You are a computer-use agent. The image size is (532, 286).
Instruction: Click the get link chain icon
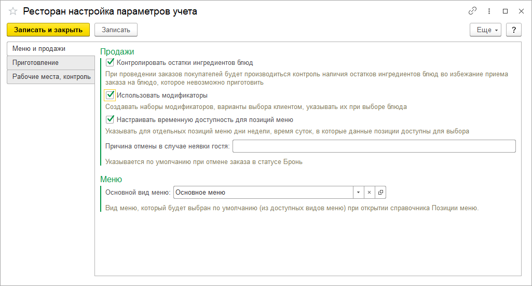[472, 11]
